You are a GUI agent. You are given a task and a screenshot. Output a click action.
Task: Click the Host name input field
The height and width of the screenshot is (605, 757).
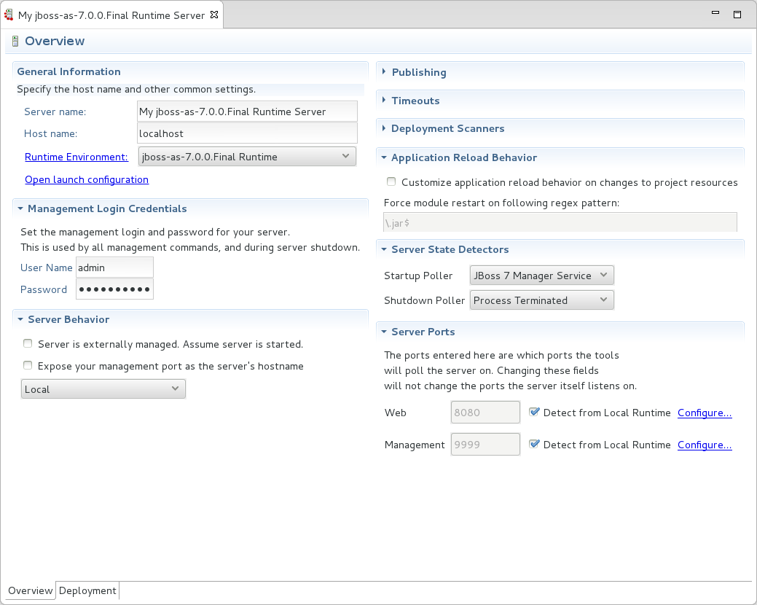[x=246, y=133]
